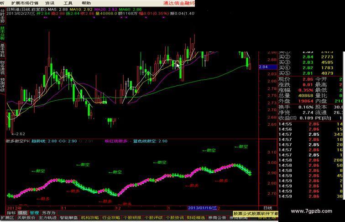Image resolution: width=345 pixels, height=222 pixels.
Task: Click the 做多做空PK indicator name
Action: [18, 141]
